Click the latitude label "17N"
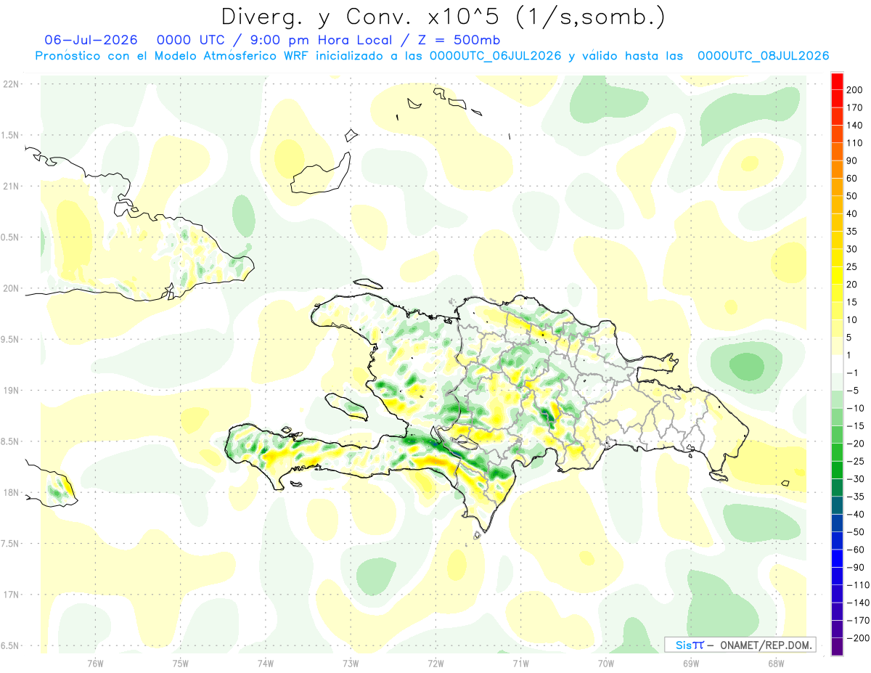Screen dimensions: 871x673 pos(11,595)
